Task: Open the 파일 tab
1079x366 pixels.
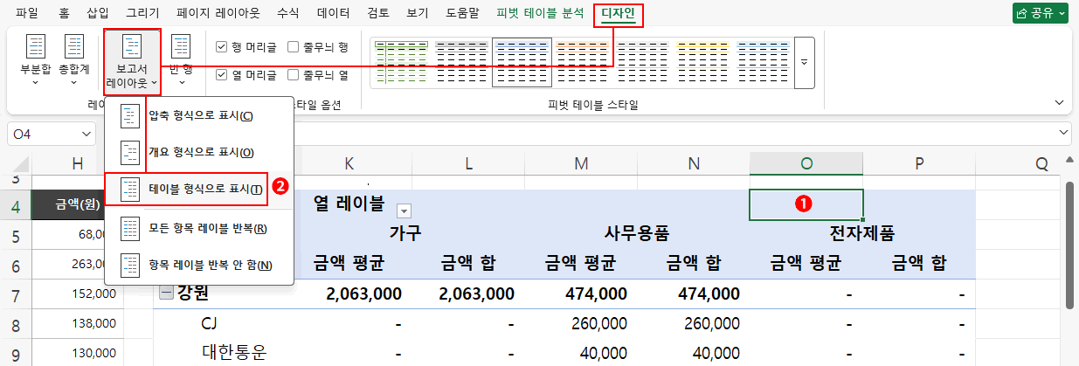Action: point(27,13)
